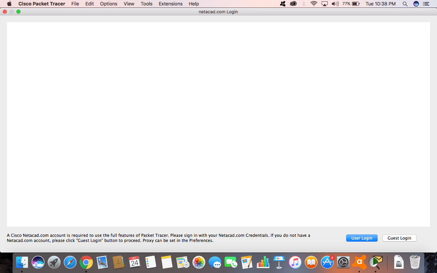Viewport: 437px width, 273px height.
Task: Open Safari compass in the Dock
Action: (70, 262)
